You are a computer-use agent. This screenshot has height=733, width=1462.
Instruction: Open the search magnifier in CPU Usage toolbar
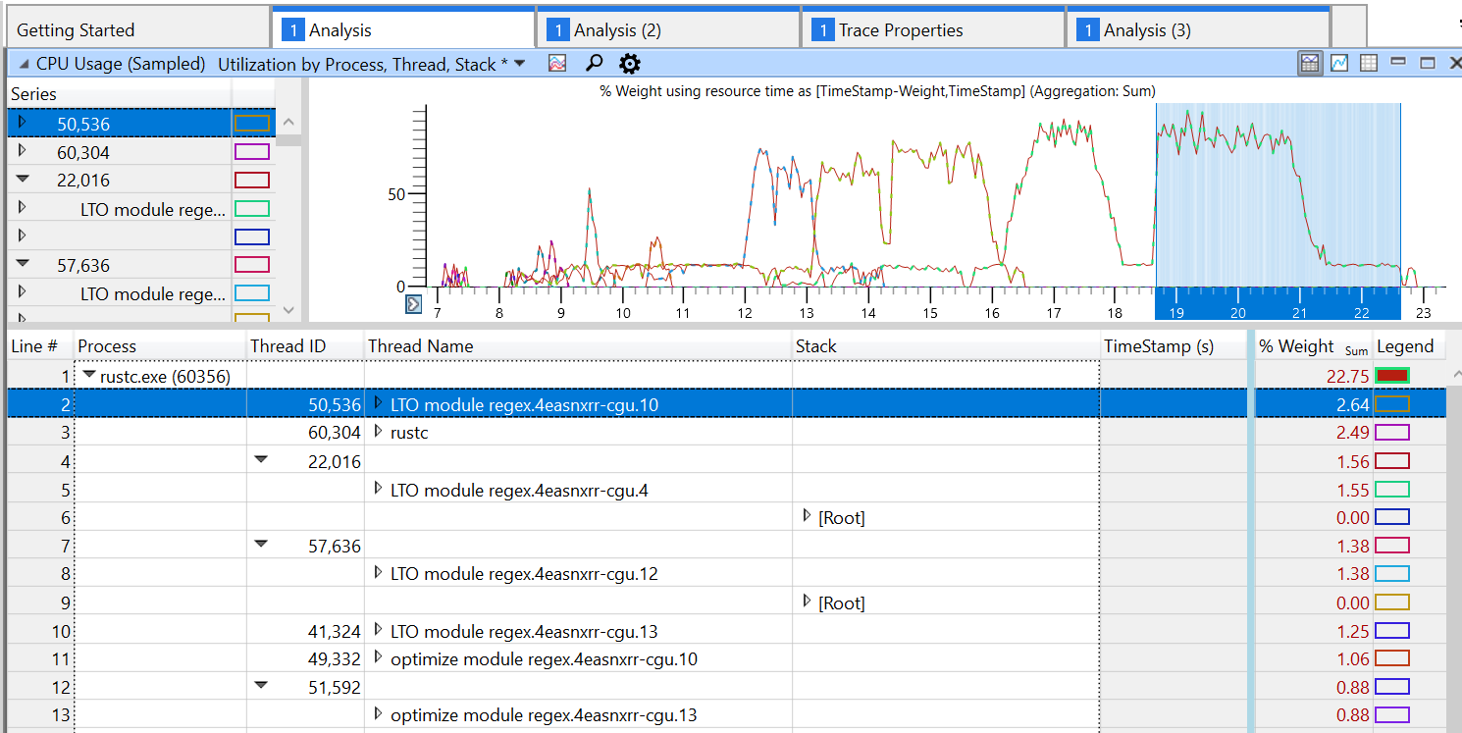pos(594,64)
